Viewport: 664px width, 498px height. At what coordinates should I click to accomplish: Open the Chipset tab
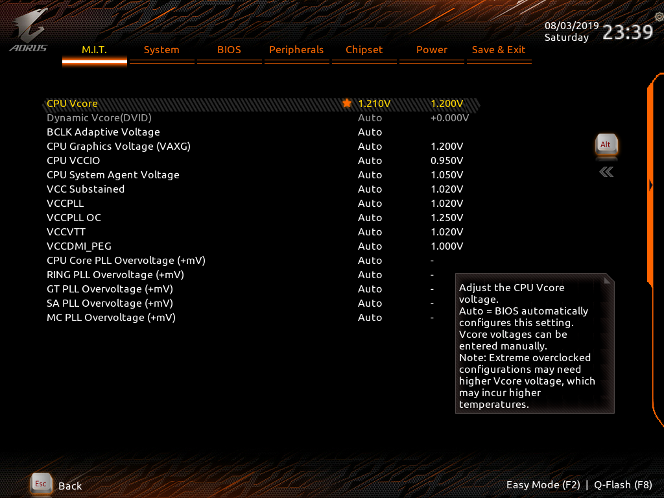coord(364,50)
